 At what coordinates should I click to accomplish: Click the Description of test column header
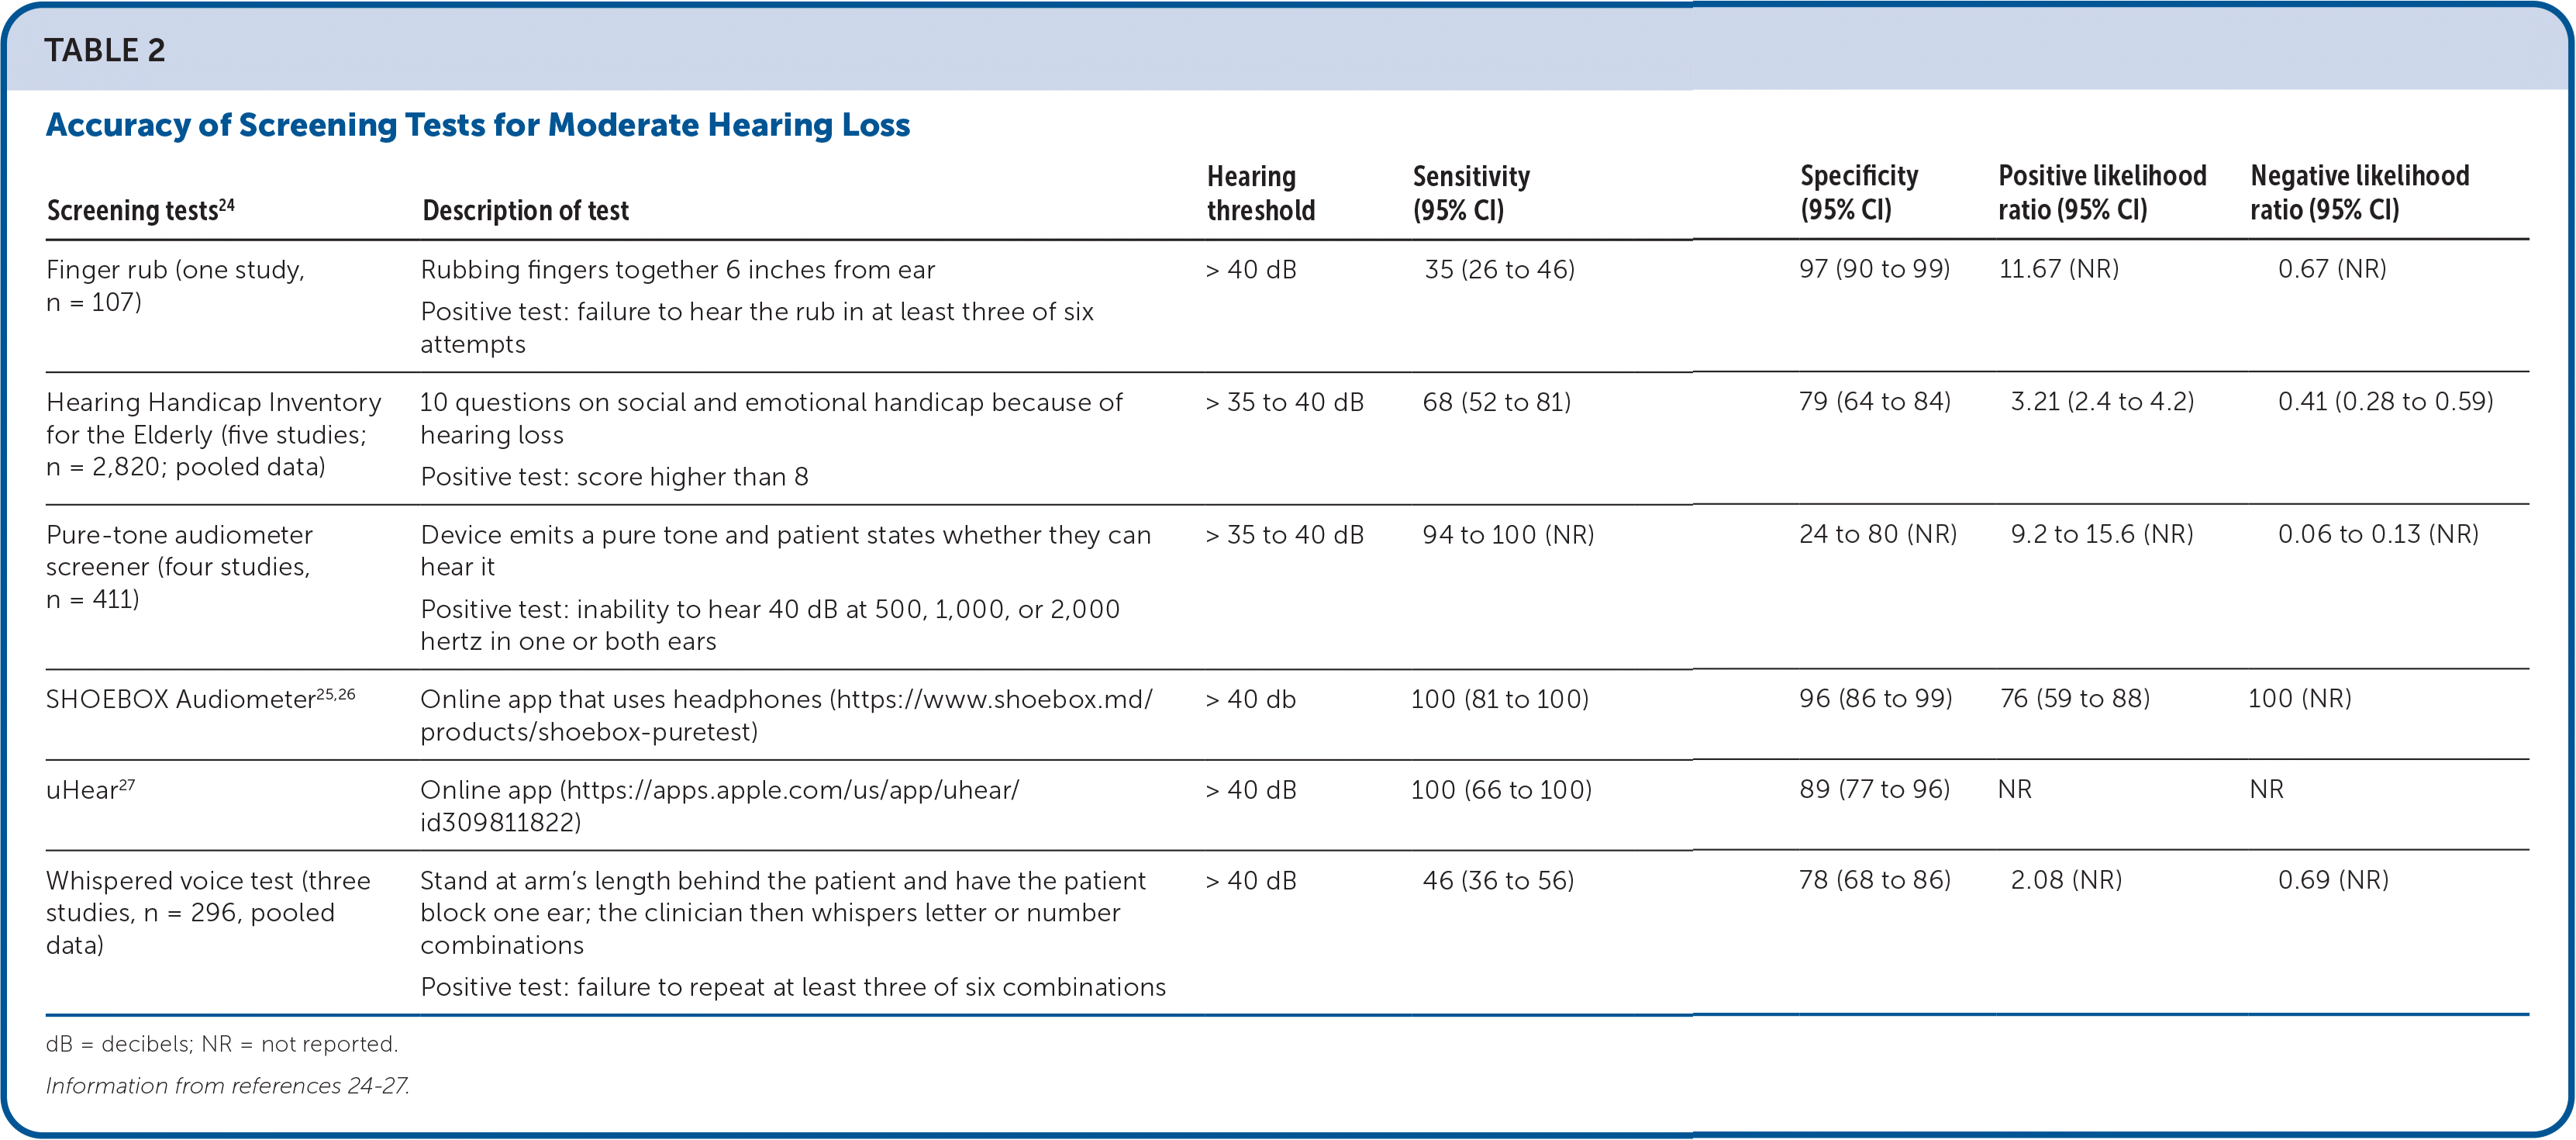coord(525,210)
